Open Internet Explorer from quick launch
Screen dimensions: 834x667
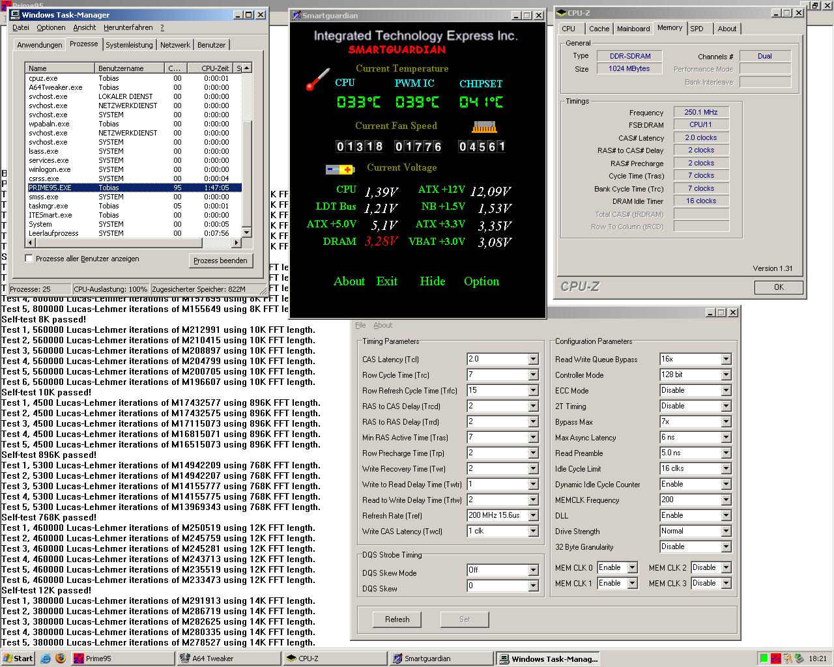pos(46,659)
